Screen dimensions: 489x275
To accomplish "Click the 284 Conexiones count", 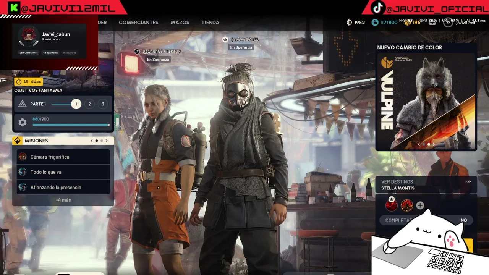I will (x=29, y=53).
